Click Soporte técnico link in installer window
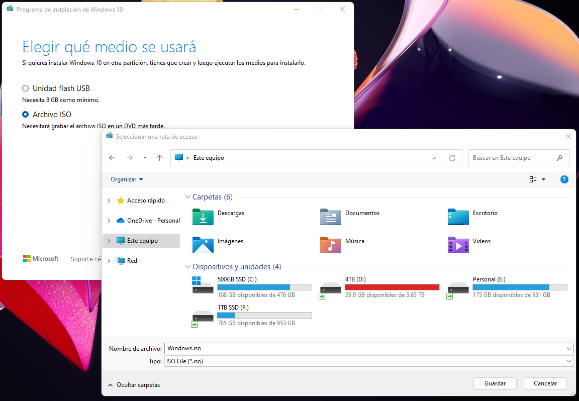579x401 pixels. pos(85,259)
